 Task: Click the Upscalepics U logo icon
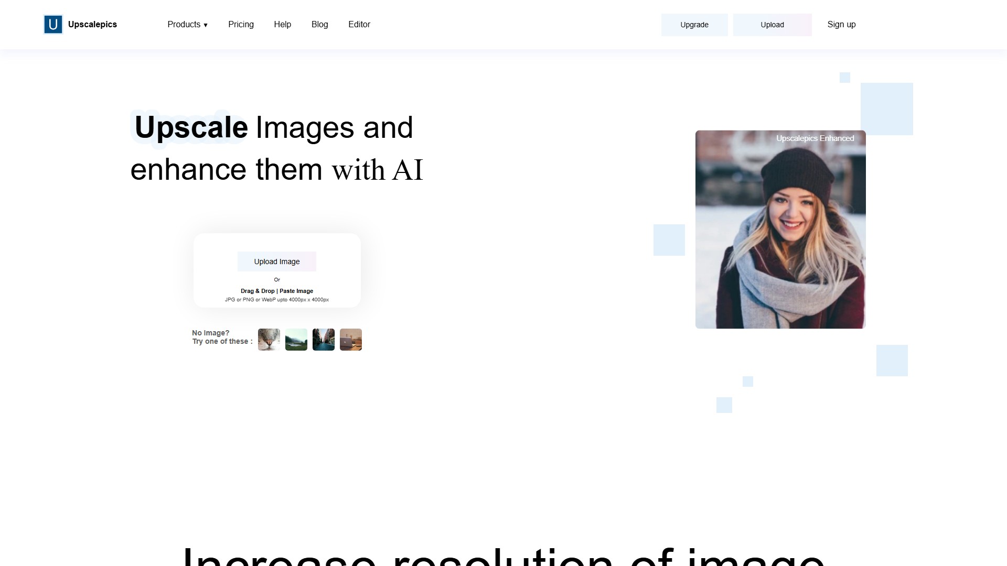tap(53, 25)
